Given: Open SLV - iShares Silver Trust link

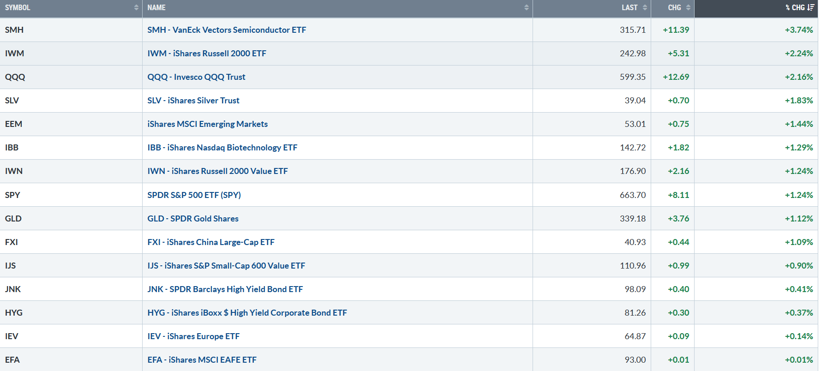Looking at the screenshot, I should 193,101.
